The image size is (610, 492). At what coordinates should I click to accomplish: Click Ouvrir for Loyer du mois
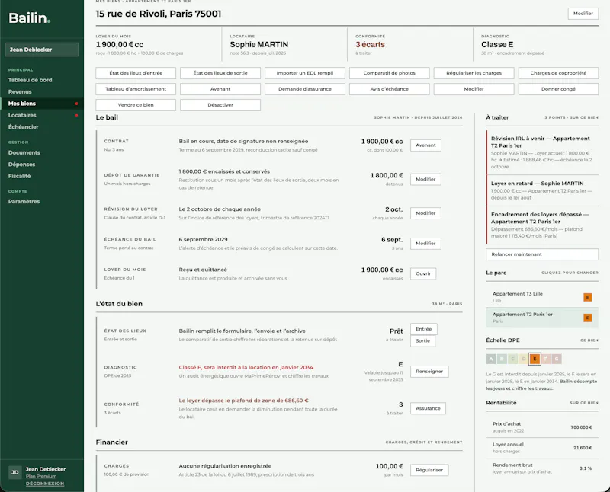[423, 273]
